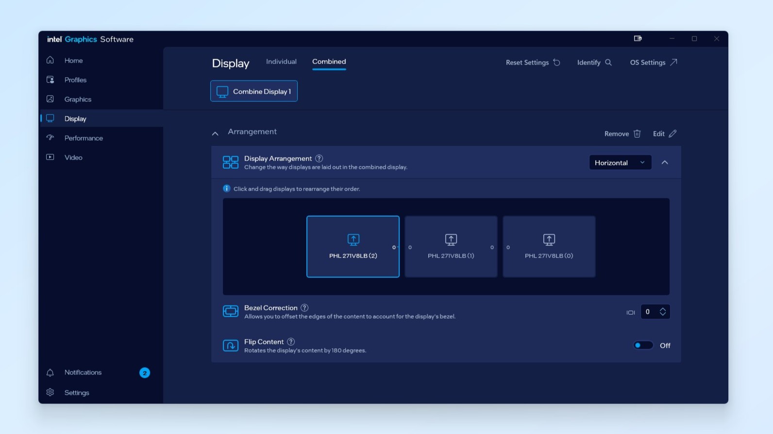Open OS Settings link
The image size is (773, 434).
[654, 63]
